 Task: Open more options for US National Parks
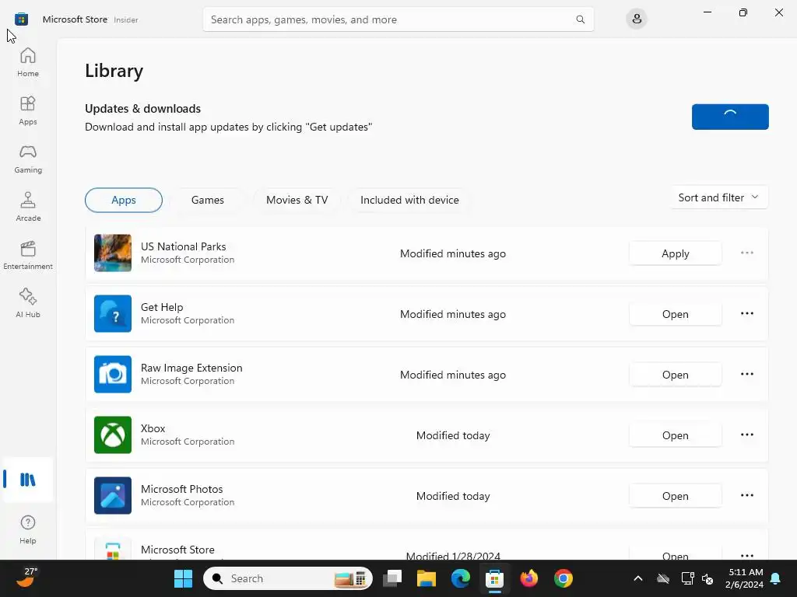pos(746,253)
